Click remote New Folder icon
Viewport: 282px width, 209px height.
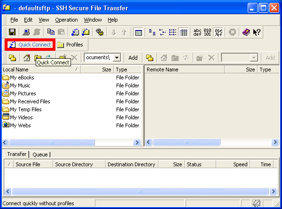pos(200,58)
